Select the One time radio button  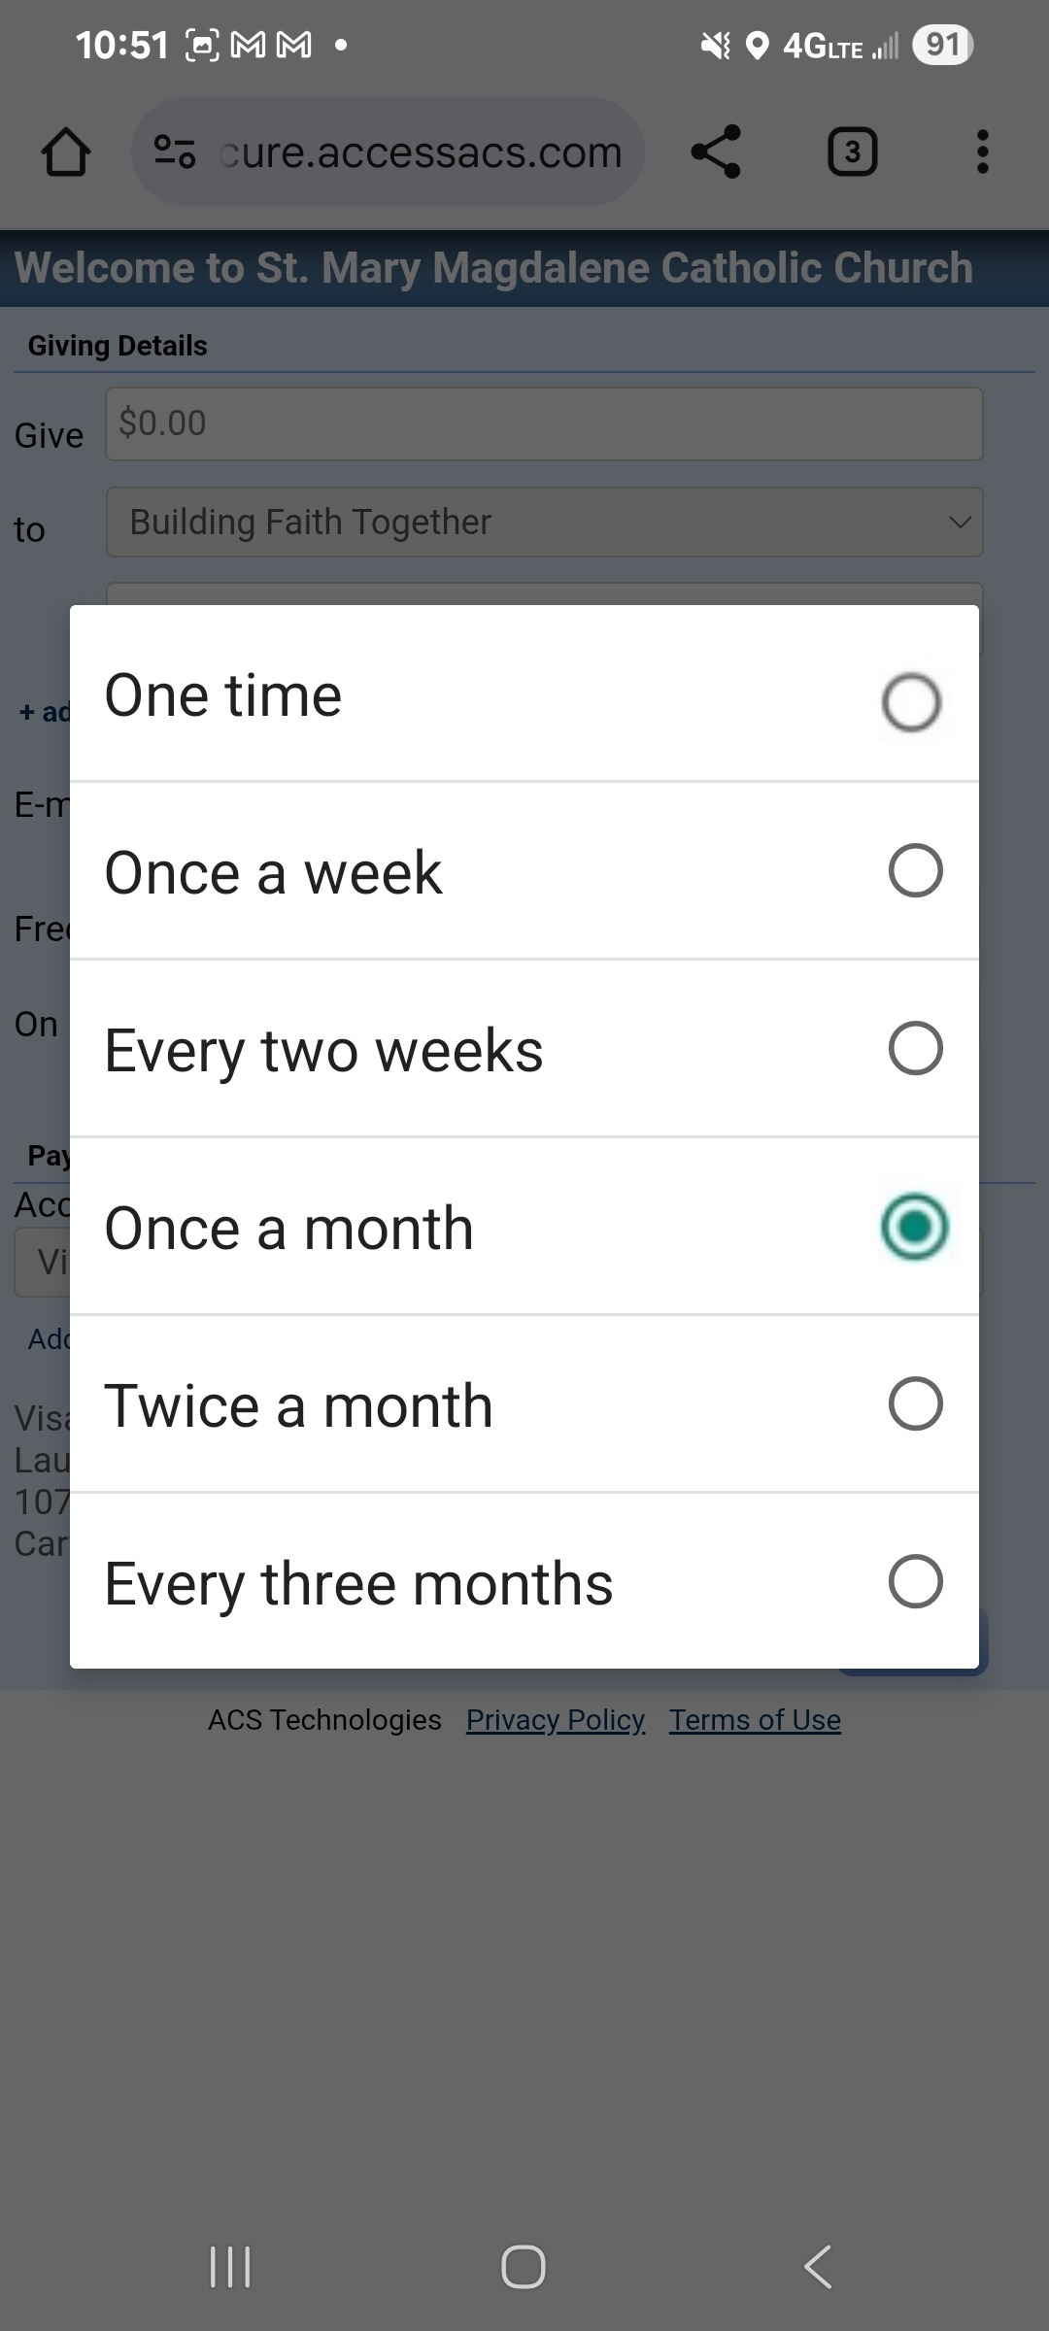911,701
